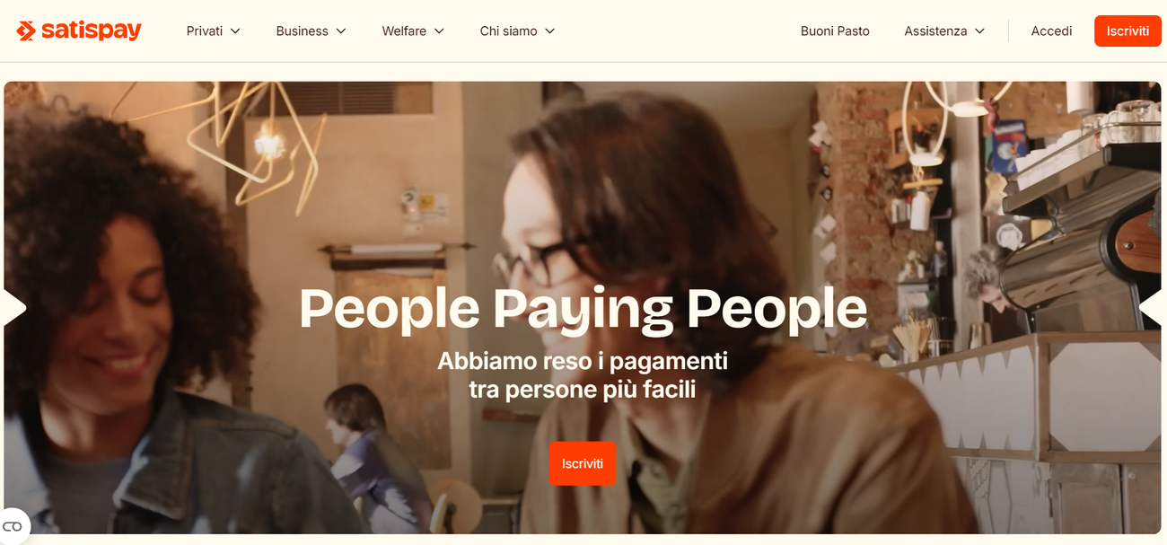Expand the chevron next to Welfare
This screenshot has width=1167, height=545.
(439, 31)
